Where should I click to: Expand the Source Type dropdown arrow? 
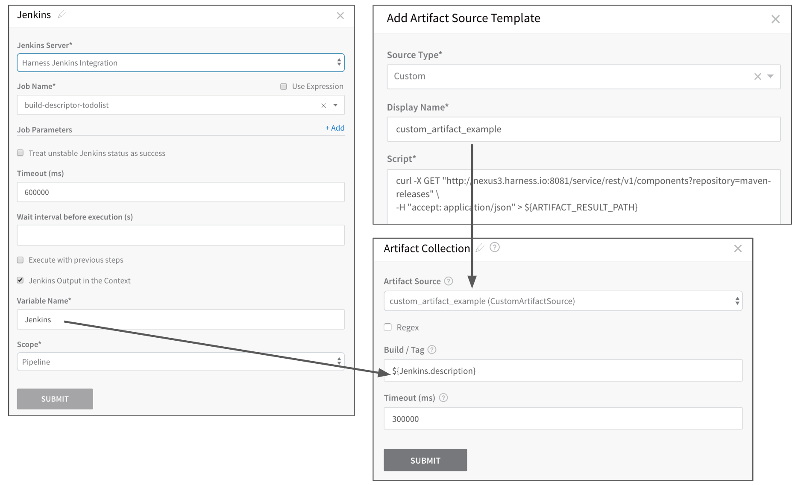tap(771, 76)
